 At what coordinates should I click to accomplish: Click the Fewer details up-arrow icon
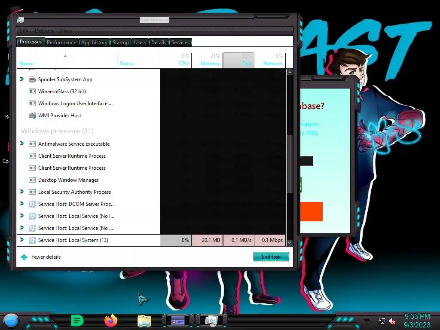pos(24,257)
